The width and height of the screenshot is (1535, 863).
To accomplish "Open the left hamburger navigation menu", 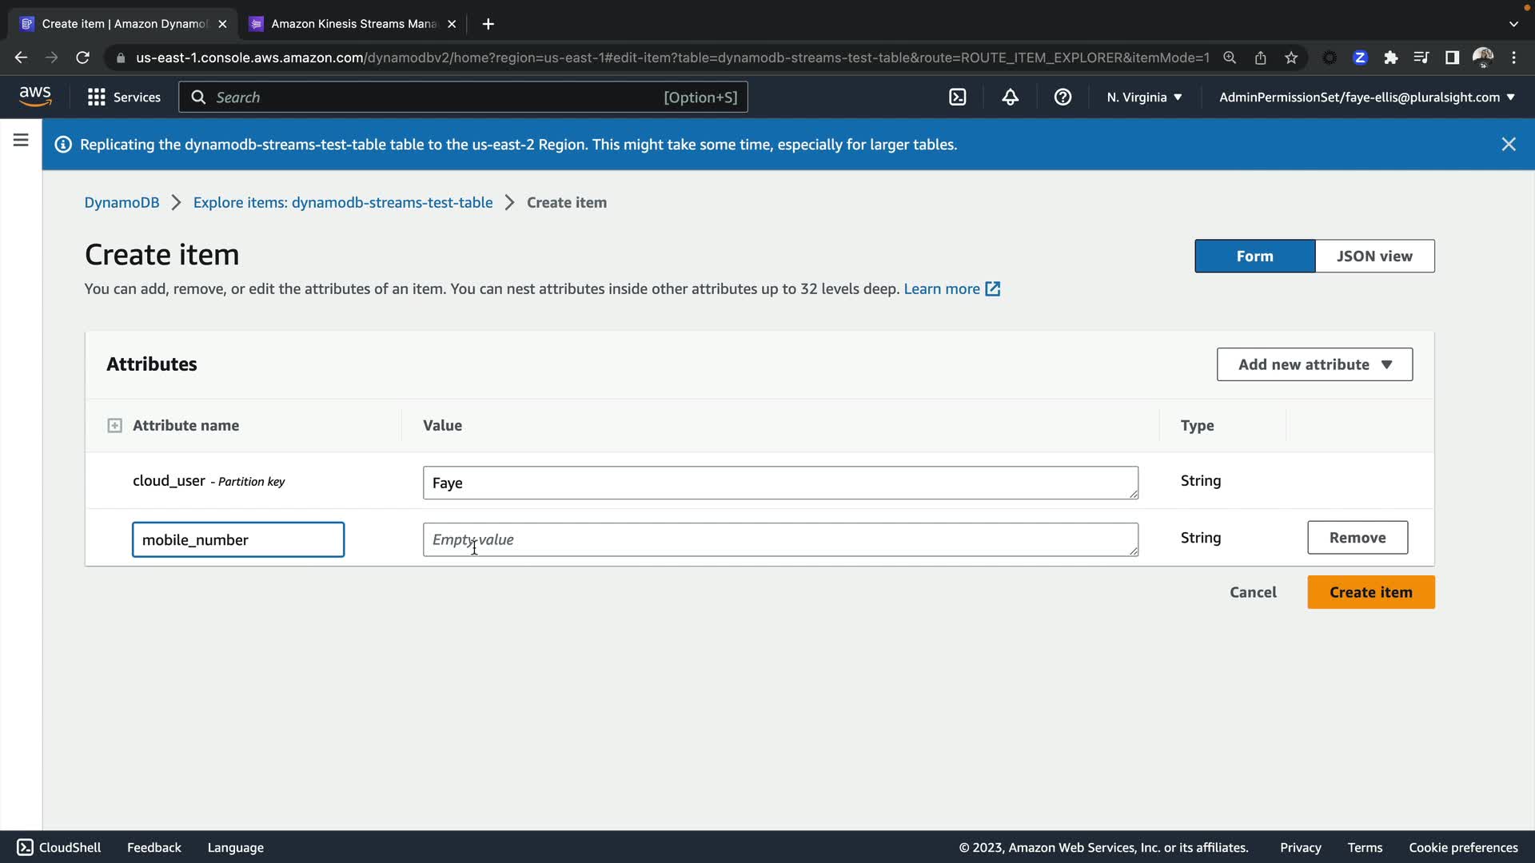I will [x=21, y=141].
